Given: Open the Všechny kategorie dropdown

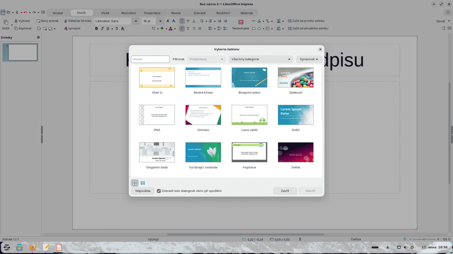Looking at the screenshot, I should click(261, 59).
